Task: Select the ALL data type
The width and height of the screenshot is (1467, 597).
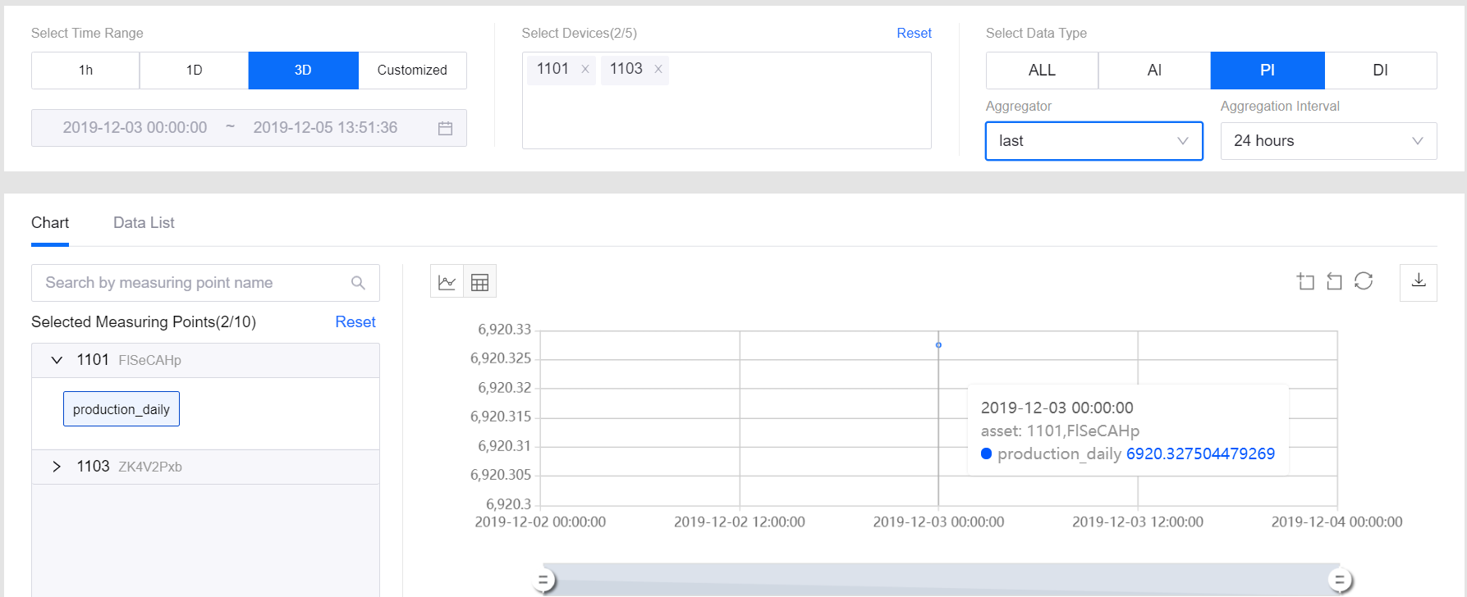Action: (1042, 71)
